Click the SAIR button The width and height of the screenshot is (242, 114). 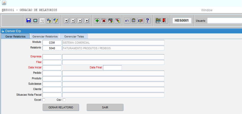(x=105, y=107)
